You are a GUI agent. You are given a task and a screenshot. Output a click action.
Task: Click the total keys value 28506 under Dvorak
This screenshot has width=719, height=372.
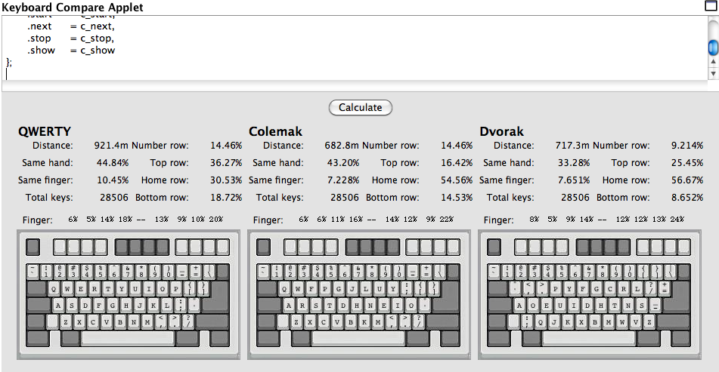coord(575,198)
